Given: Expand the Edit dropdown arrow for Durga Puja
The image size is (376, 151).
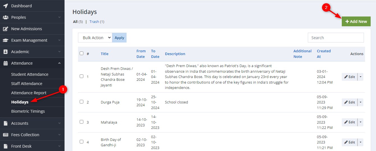Looking at the screenshot, I should 361,102.
